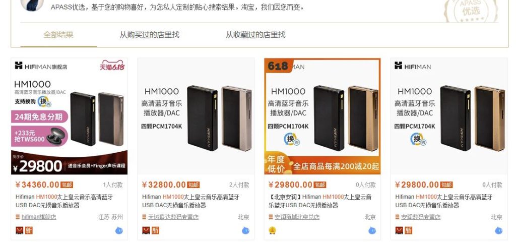Open Wangwang chat for 安润数码专营店

(x=498, y=230)
